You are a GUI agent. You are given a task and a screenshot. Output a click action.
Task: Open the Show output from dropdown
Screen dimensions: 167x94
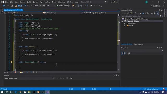coord(36,78)
